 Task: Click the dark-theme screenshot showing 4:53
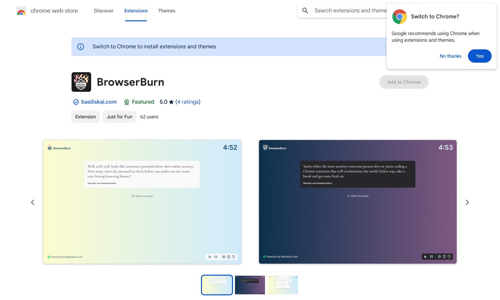[x=358, y=202]
